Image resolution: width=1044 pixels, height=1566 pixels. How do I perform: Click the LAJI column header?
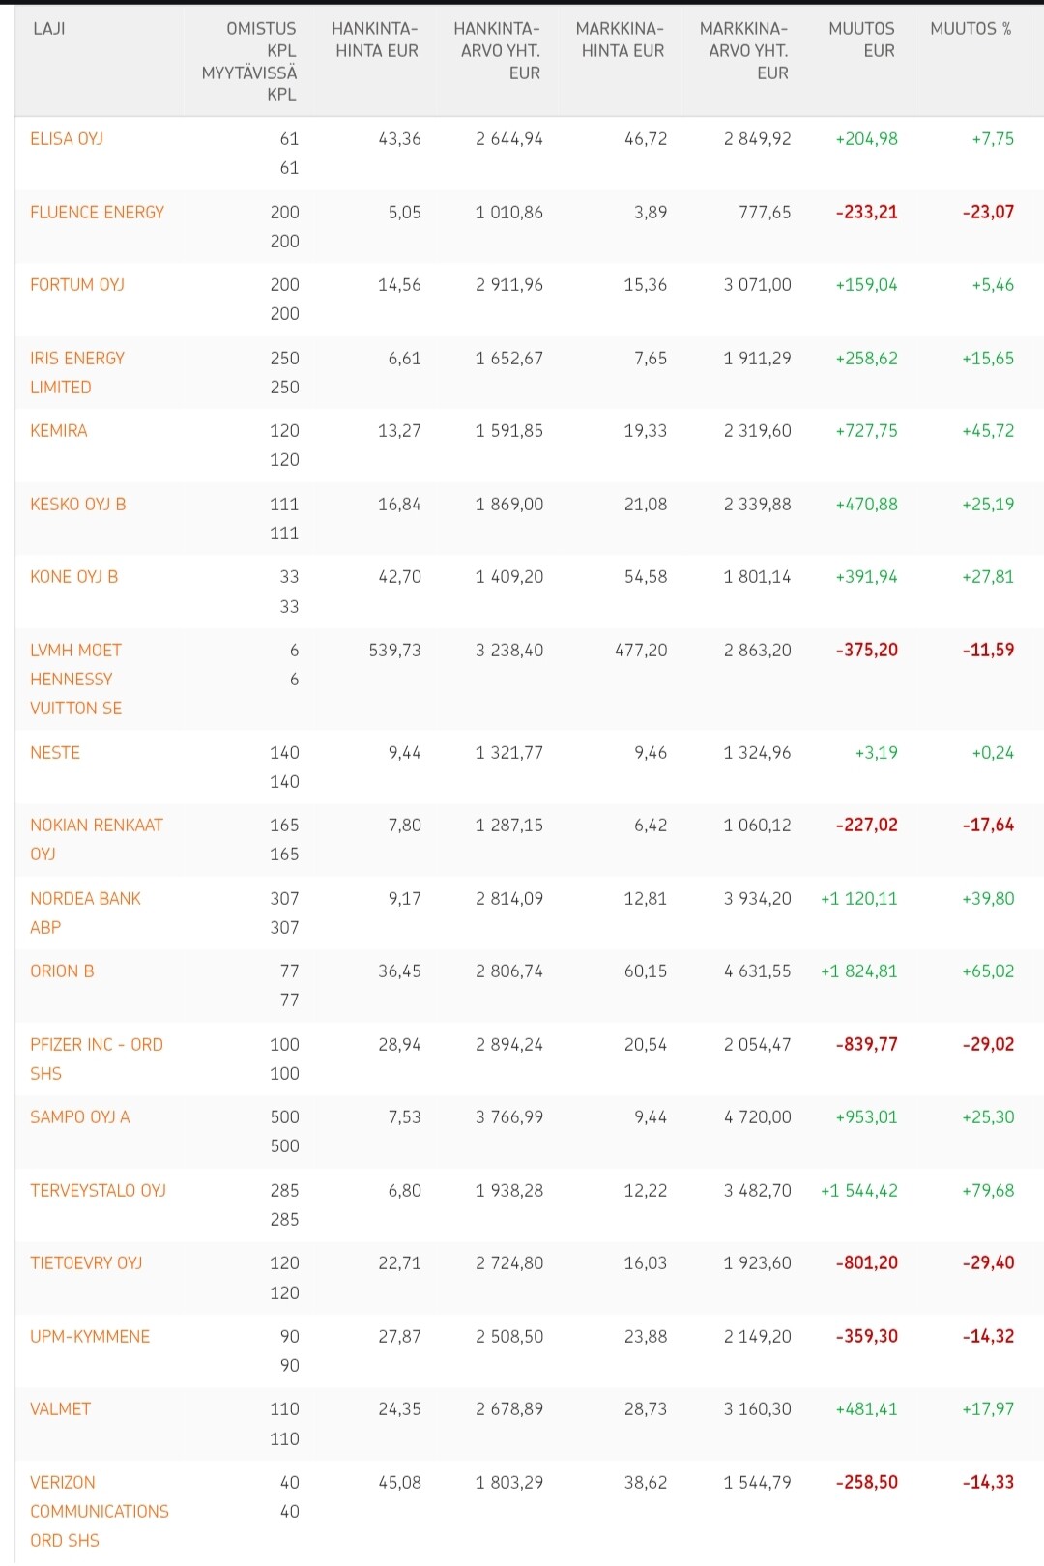click(x=49, y=29)
